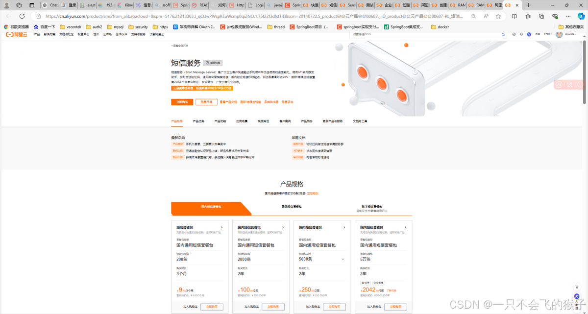
Task: Open a new tab with the plus button
Action: coord(528,5)
